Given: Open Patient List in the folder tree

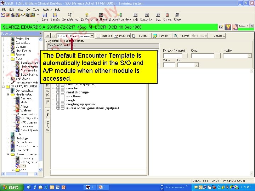Looking at the screenshot, I should 22,39.
